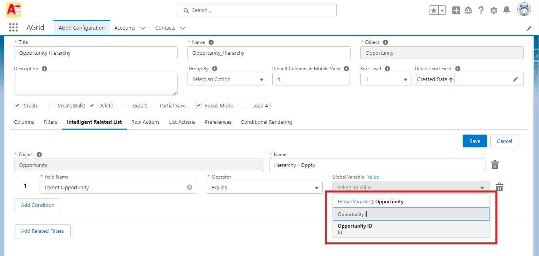Show info tooltip next to Sort Level
Viewport: 539px width, 256px height.
[387, 69]
